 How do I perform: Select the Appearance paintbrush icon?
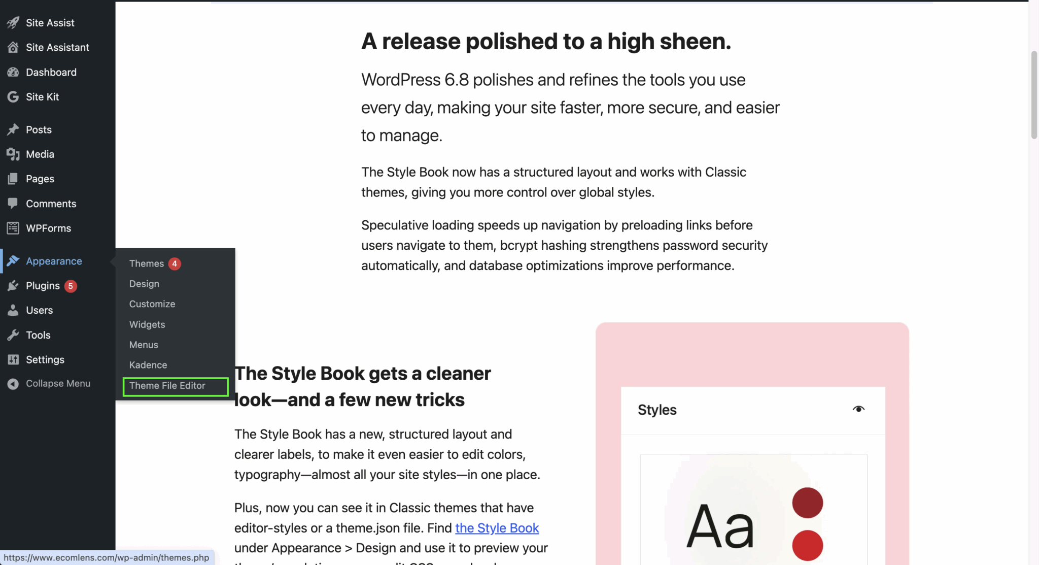13,260
